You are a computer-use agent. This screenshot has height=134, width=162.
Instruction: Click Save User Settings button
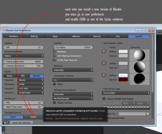[22, 123]
